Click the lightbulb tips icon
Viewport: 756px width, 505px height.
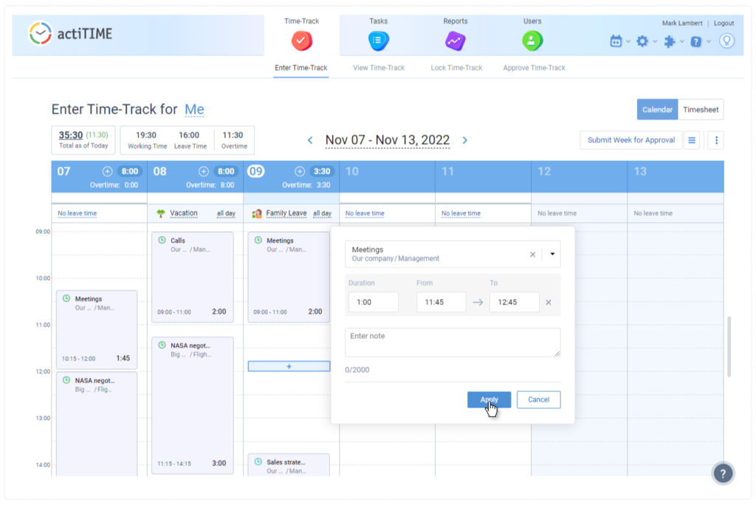[728, 41]
